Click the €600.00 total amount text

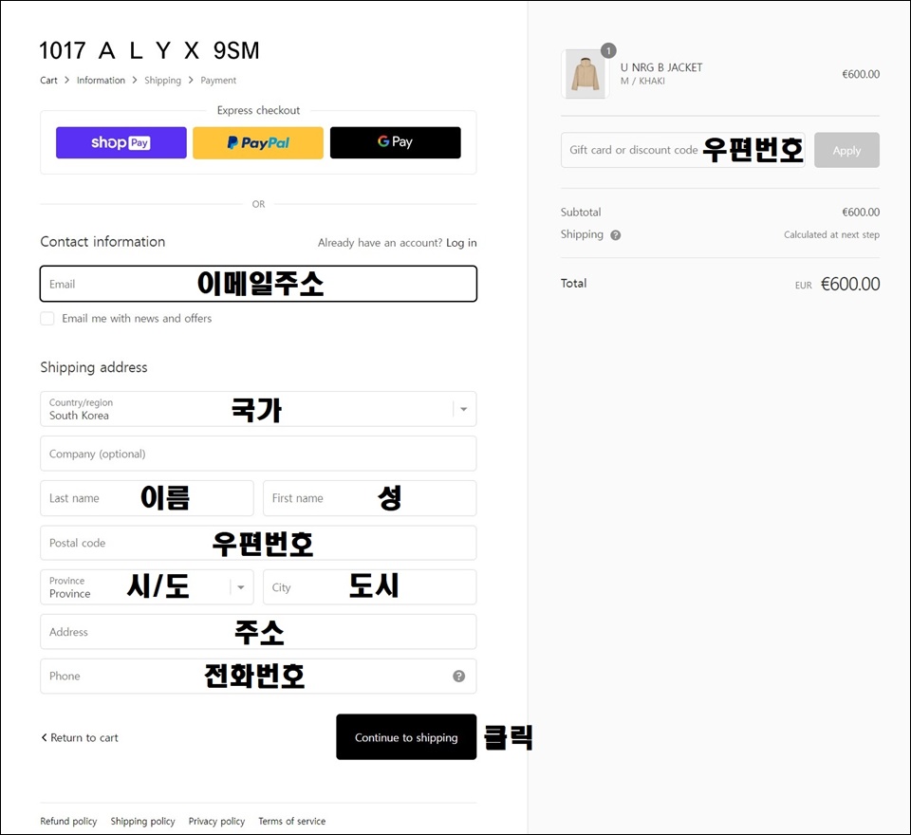[850, 284]
